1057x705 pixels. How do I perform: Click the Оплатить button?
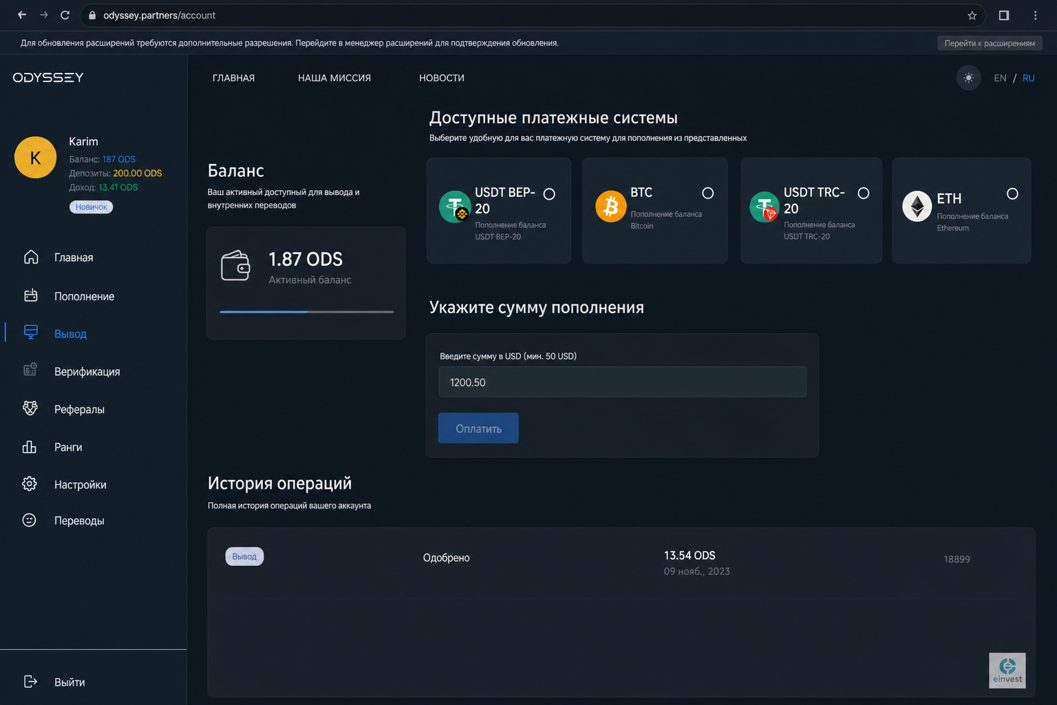pyautogui.click(x=478, y=428)
